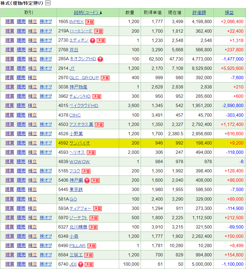Open the 決算 badge for 5406 神戸鋼
The width and height of the screenshot is (246, 269).
coord(95,181)
